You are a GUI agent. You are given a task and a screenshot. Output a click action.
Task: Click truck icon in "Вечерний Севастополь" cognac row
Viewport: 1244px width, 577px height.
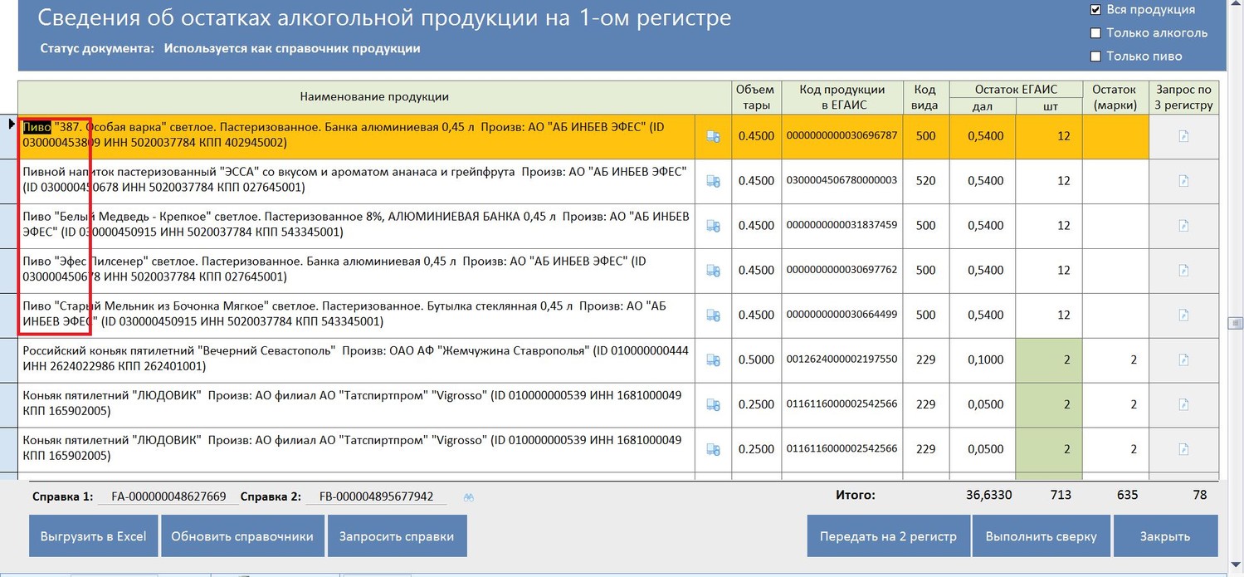712,359
